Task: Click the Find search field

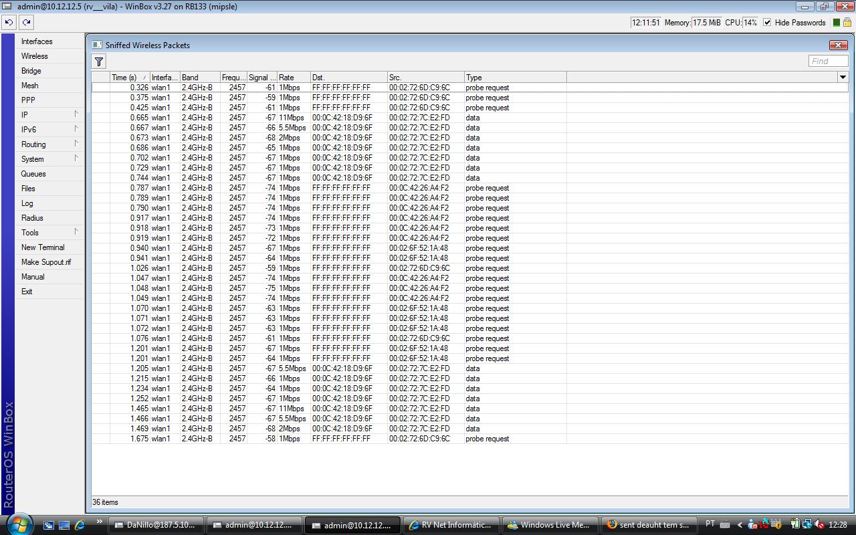Action: pyautogui.click(x=828, y=61)
